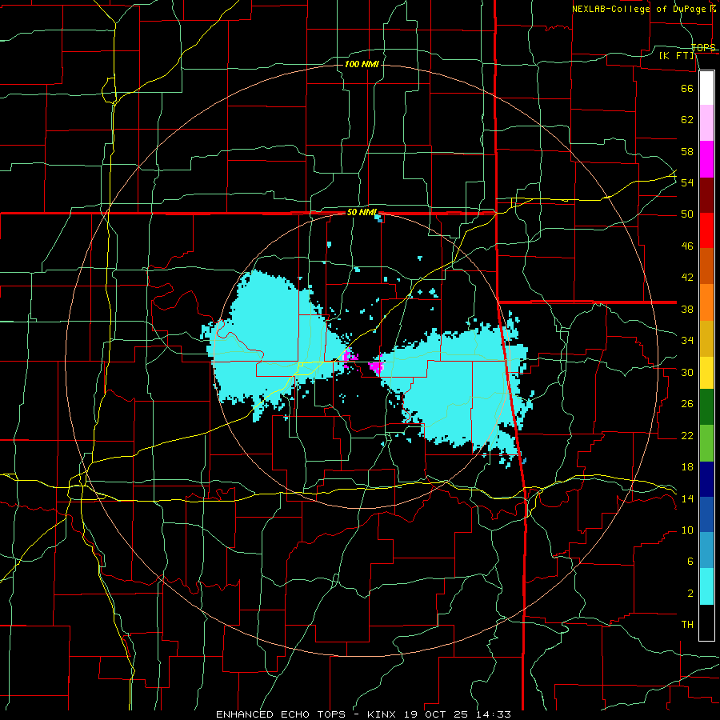Click the "[K FT]" units label
This screenshot has height=720, width=720.
point(677,56)
